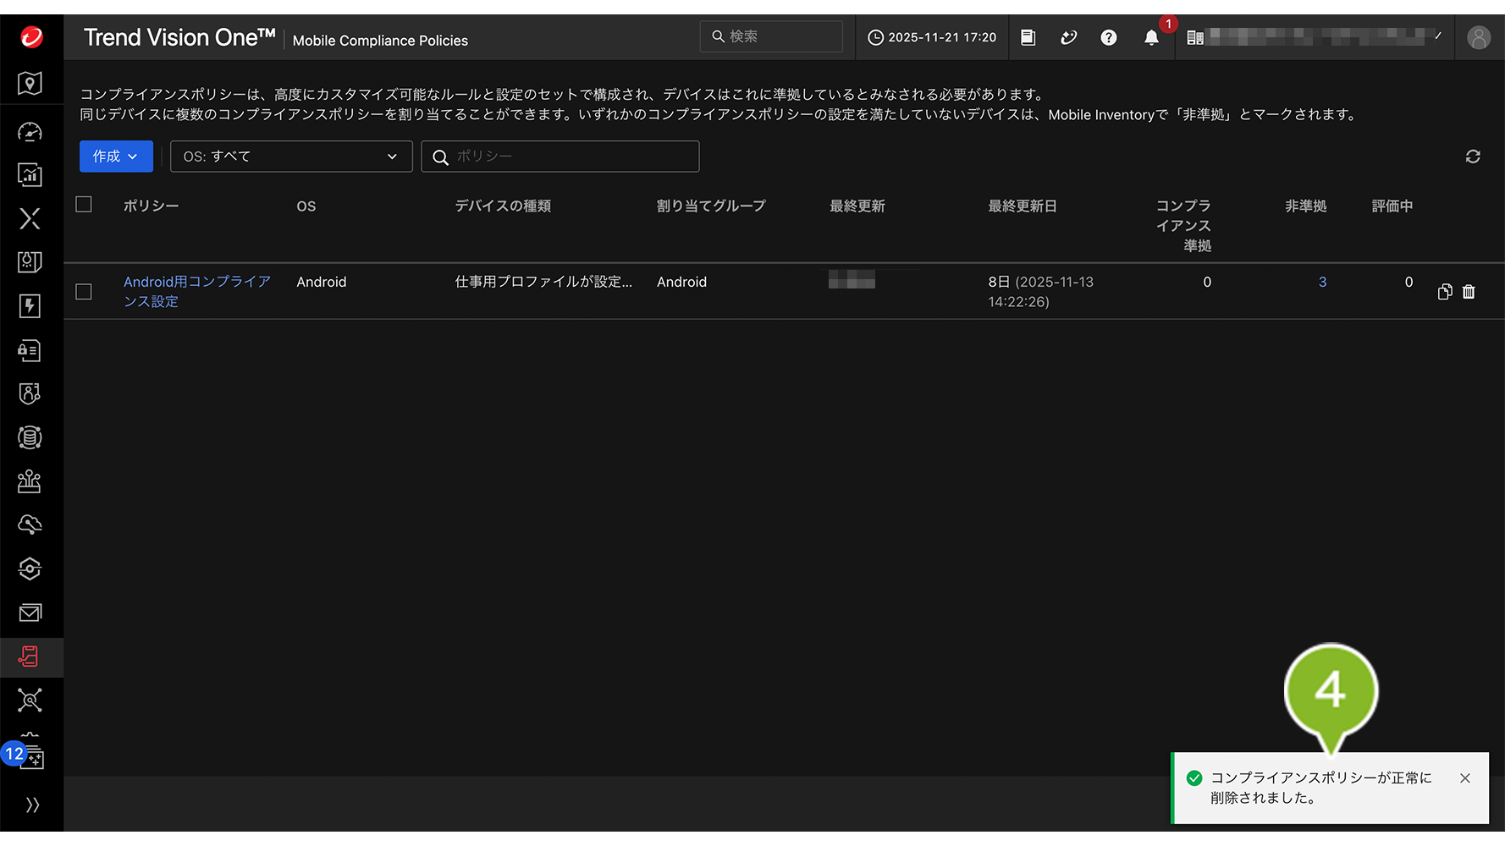Sort by the 最終更新日 column header

point(1022,206)
